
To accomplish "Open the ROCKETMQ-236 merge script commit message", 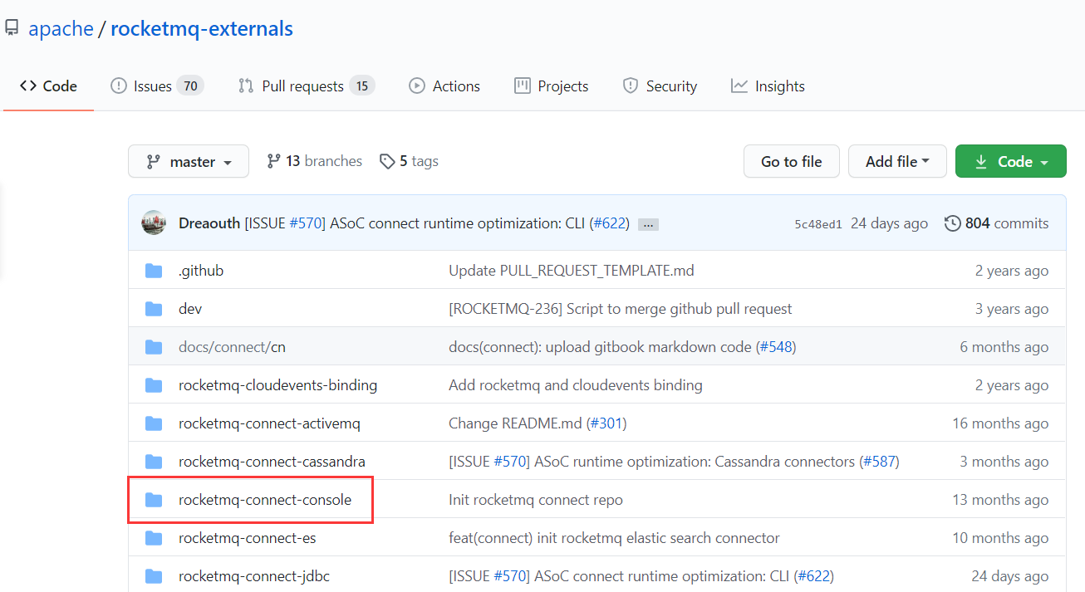I will (621, 309).
